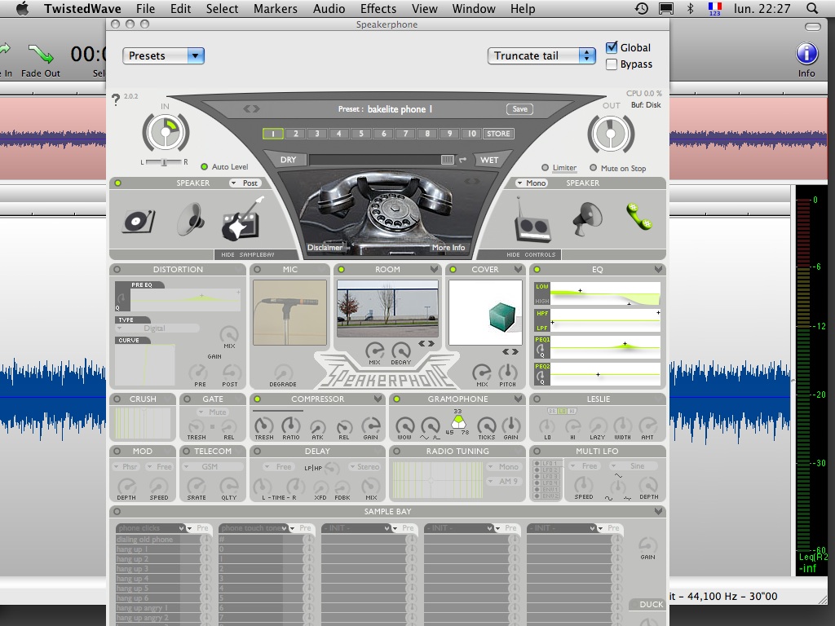Select the horn loudspeaker icon

tap(190, 218)
